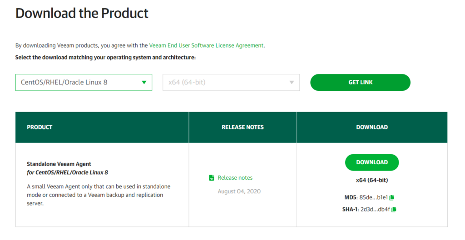Click the green DOWNLOAD button
Screen dimensions: 465x240
click(372, 162)
